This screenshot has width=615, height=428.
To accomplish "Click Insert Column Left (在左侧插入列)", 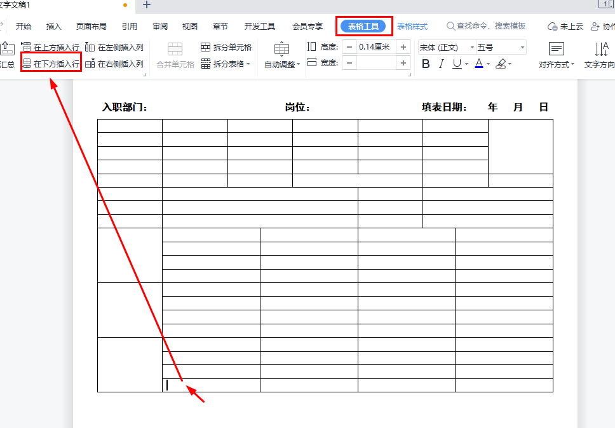I will (114, 47).
